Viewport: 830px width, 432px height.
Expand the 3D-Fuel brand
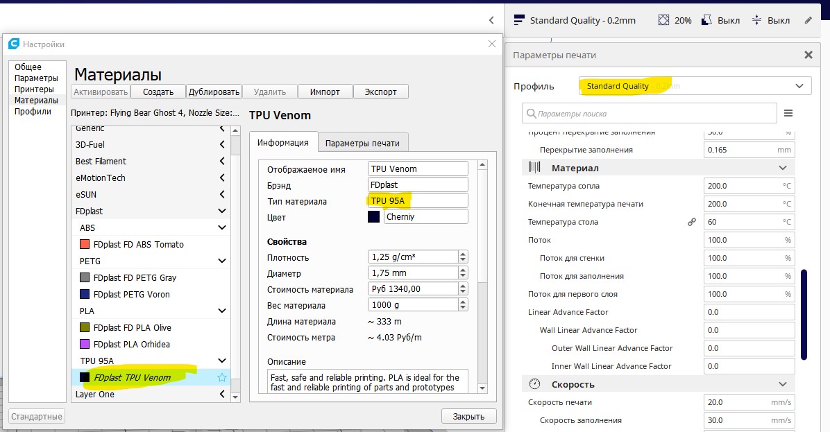(x=222, y=144)
